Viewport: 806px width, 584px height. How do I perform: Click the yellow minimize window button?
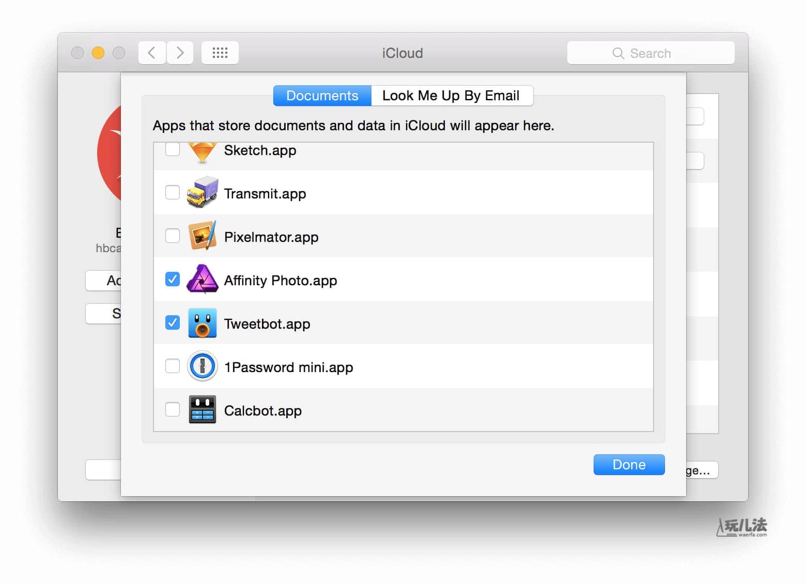[98, 53]
